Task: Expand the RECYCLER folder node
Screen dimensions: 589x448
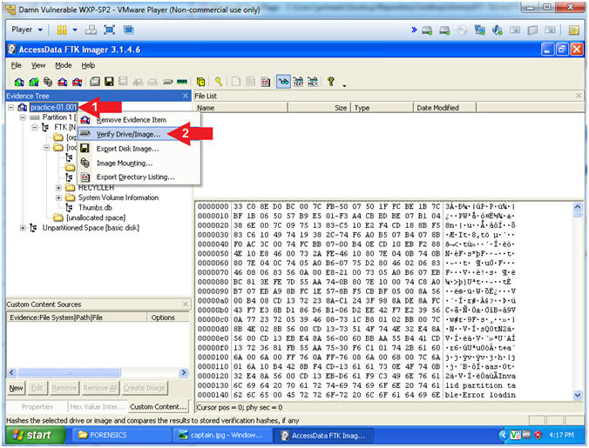Action: pos(58,187)
